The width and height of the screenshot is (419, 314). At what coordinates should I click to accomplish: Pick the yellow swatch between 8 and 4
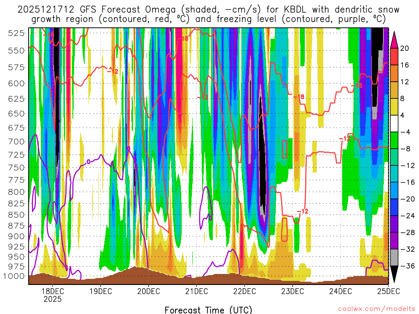394,107
